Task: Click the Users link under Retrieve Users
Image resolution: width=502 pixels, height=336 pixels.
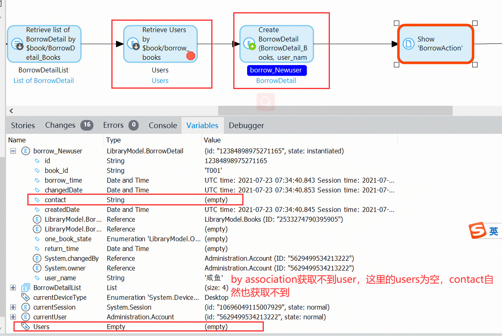Action: point(160,81)
